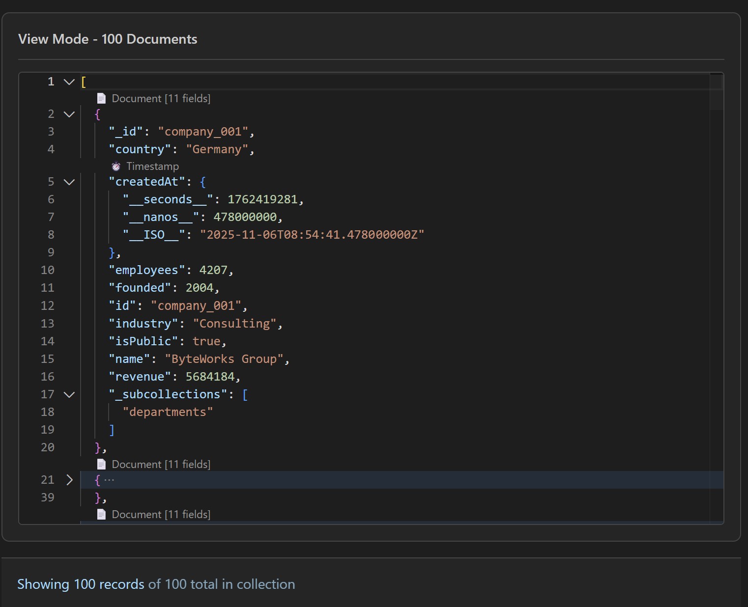This screenshot has height=607, width=748.
Task: Click line number 10 next to employees
Action: (48, 270)
